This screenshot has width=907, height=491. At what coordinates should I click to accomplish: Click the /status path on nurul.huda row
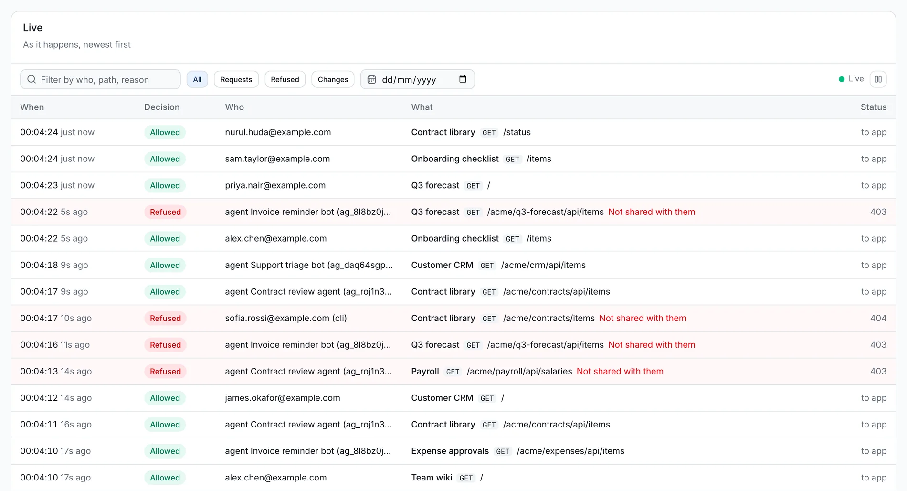pyautogui.click(x=517, y=132)
